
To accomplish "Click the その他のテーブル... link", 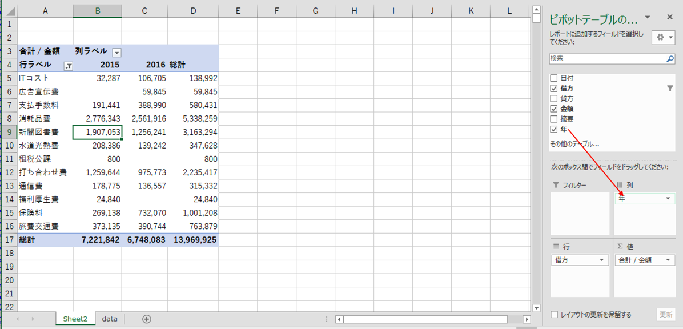I will pyautogui.click(x=574, y=144).
